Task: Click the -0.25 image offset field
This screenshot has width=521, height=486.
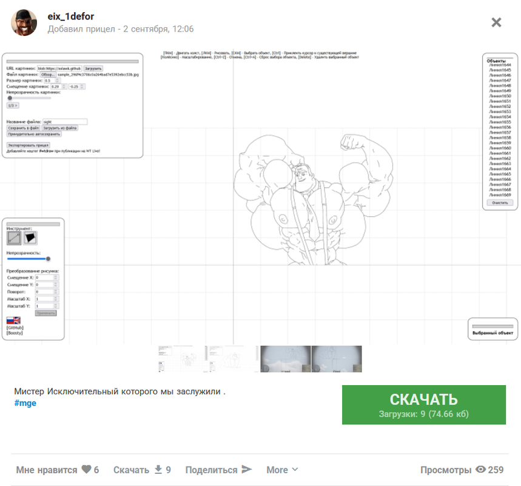Action: [x=77, y=86]
